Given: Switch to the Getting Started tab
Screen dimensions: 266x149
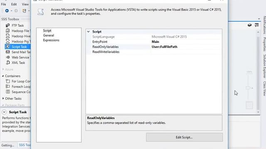Looking at the screenshot, I should [8, 145].
